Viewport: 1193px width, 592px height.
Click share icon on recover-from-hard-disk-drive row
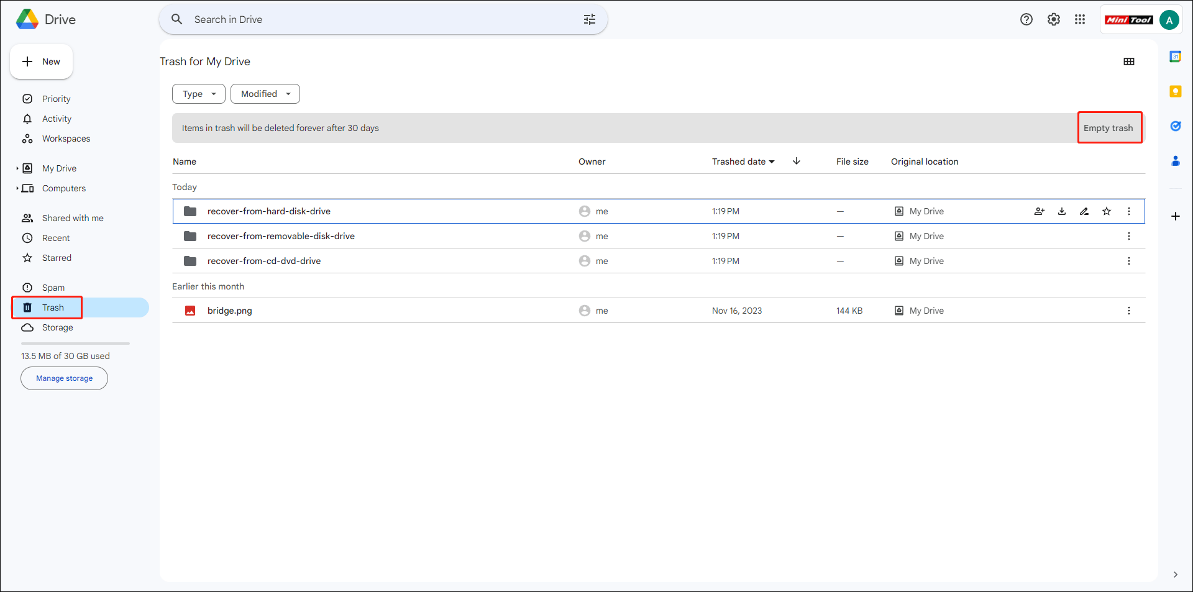coord(1040,211)
